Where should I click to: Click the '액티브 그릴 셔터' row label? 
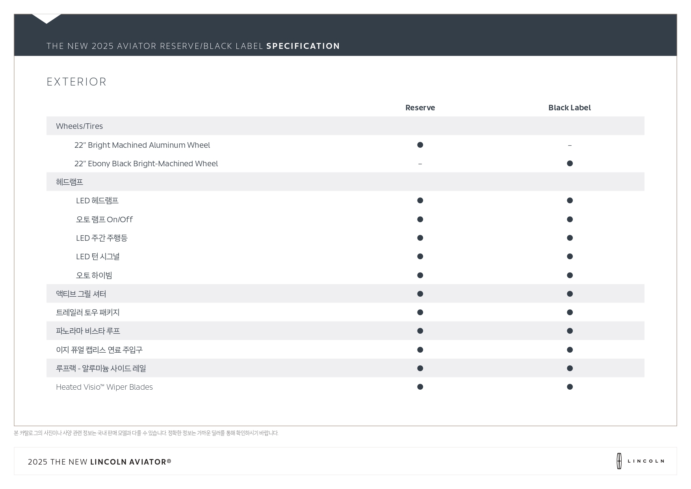(x=81, y=294)
